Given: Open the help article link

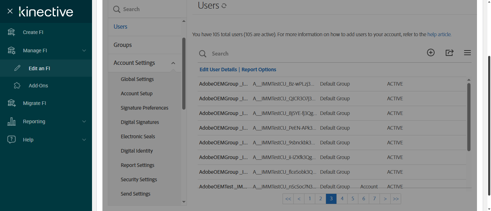Looking at the screenshot, I should tap(439, 34).
